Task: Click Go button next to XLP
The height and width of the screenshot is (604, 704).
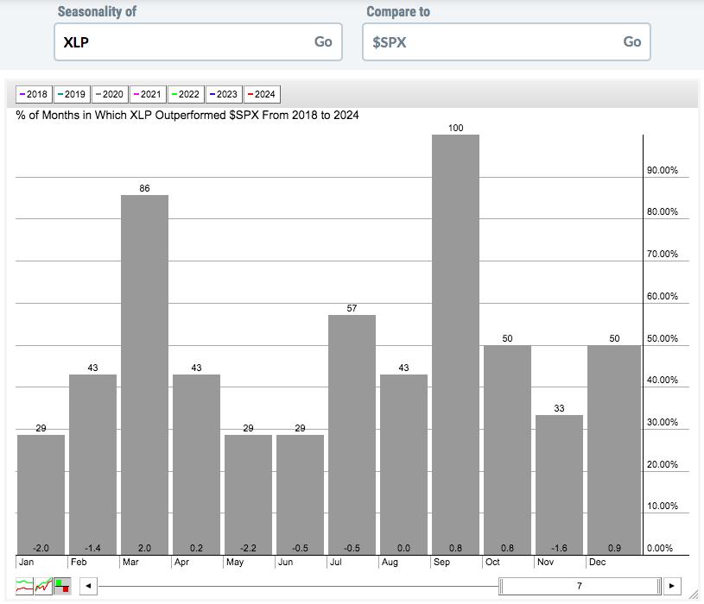Action: click(x=323, y=41)
